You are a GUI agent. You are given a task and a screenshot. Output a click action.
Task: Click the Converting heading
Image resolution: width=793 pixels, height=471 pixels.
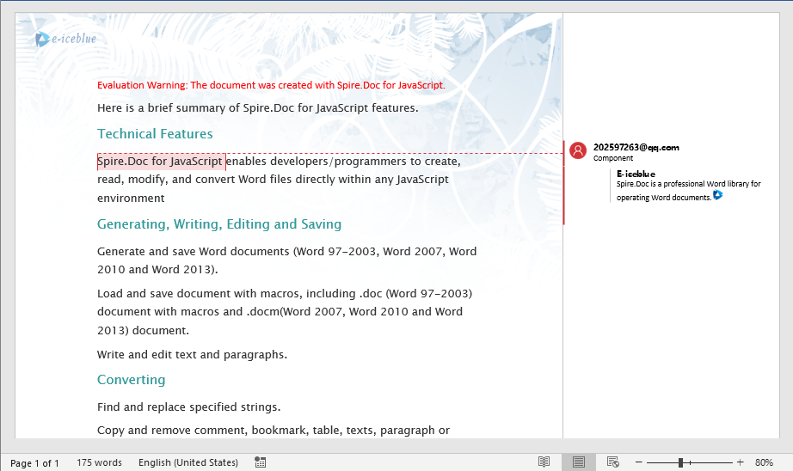click(x=131, y=380)
